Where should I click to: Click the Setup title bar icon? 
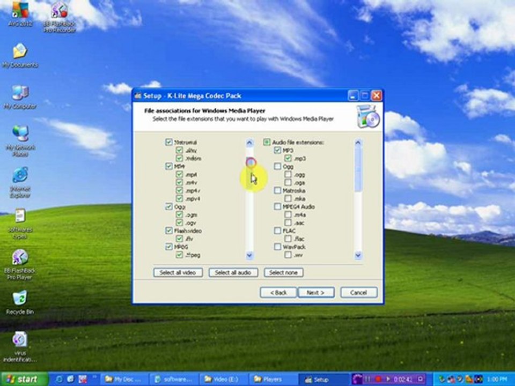(138, 96)
